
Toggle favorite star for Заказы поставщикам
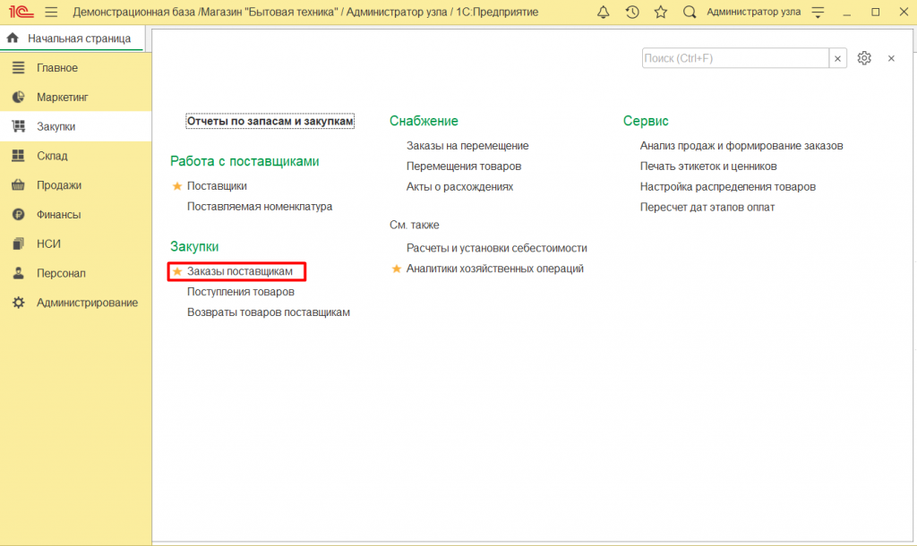tap(176, 271)
